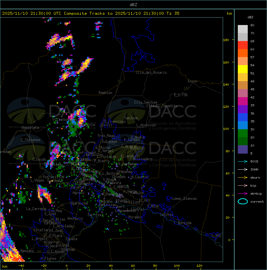This screenshot has height=270, width=267.
Task: Click the 'Clla.del_Rosario' map label
Action: [151, 72]
